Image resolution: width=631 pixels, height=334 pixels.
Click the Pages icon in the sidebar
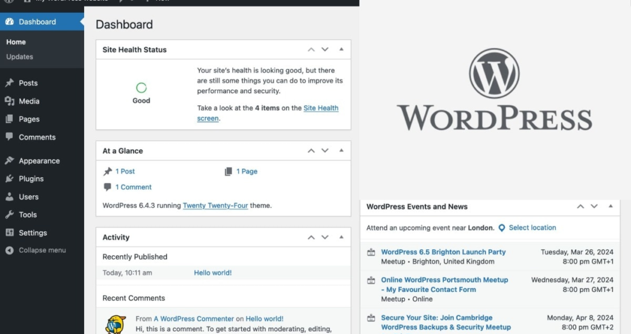tap(10, 119)
